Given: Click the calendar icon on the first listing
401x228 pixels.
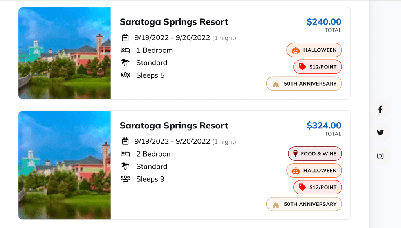Looking at the screenshot, I should [x=125, y=37].
